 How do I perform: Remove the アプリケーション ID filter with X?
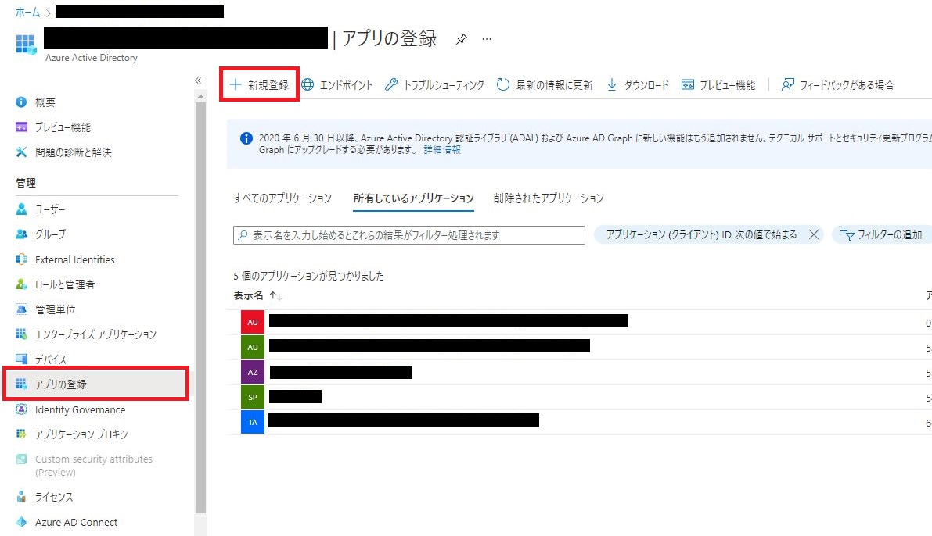[x=814, y=234]
